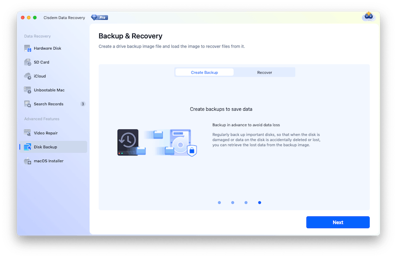
Task: Click the Unbootable Mac icon
Action: click(28, 90)
